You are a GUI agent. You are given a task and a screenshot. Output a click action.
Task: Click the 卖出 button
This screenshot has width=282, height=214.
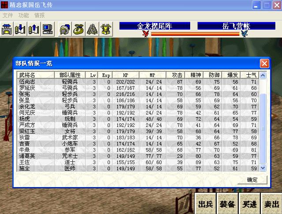coord(271,204)
